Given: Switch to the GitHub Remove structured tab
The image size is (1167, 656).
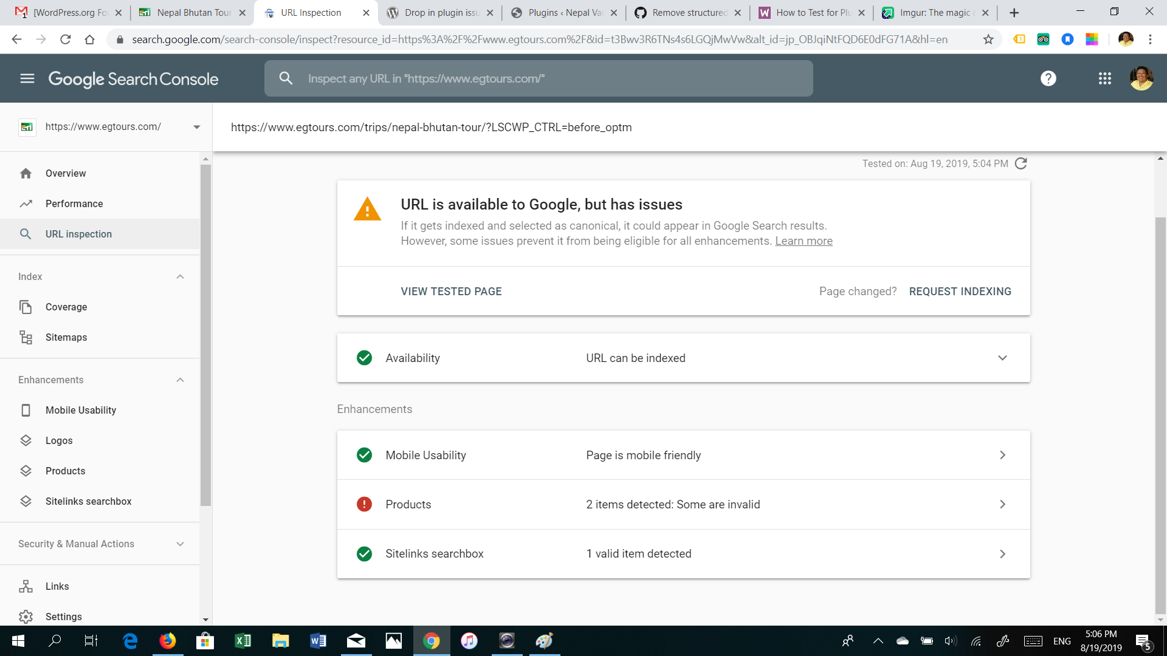Looking at the screenshot, I should pos(687,13).
